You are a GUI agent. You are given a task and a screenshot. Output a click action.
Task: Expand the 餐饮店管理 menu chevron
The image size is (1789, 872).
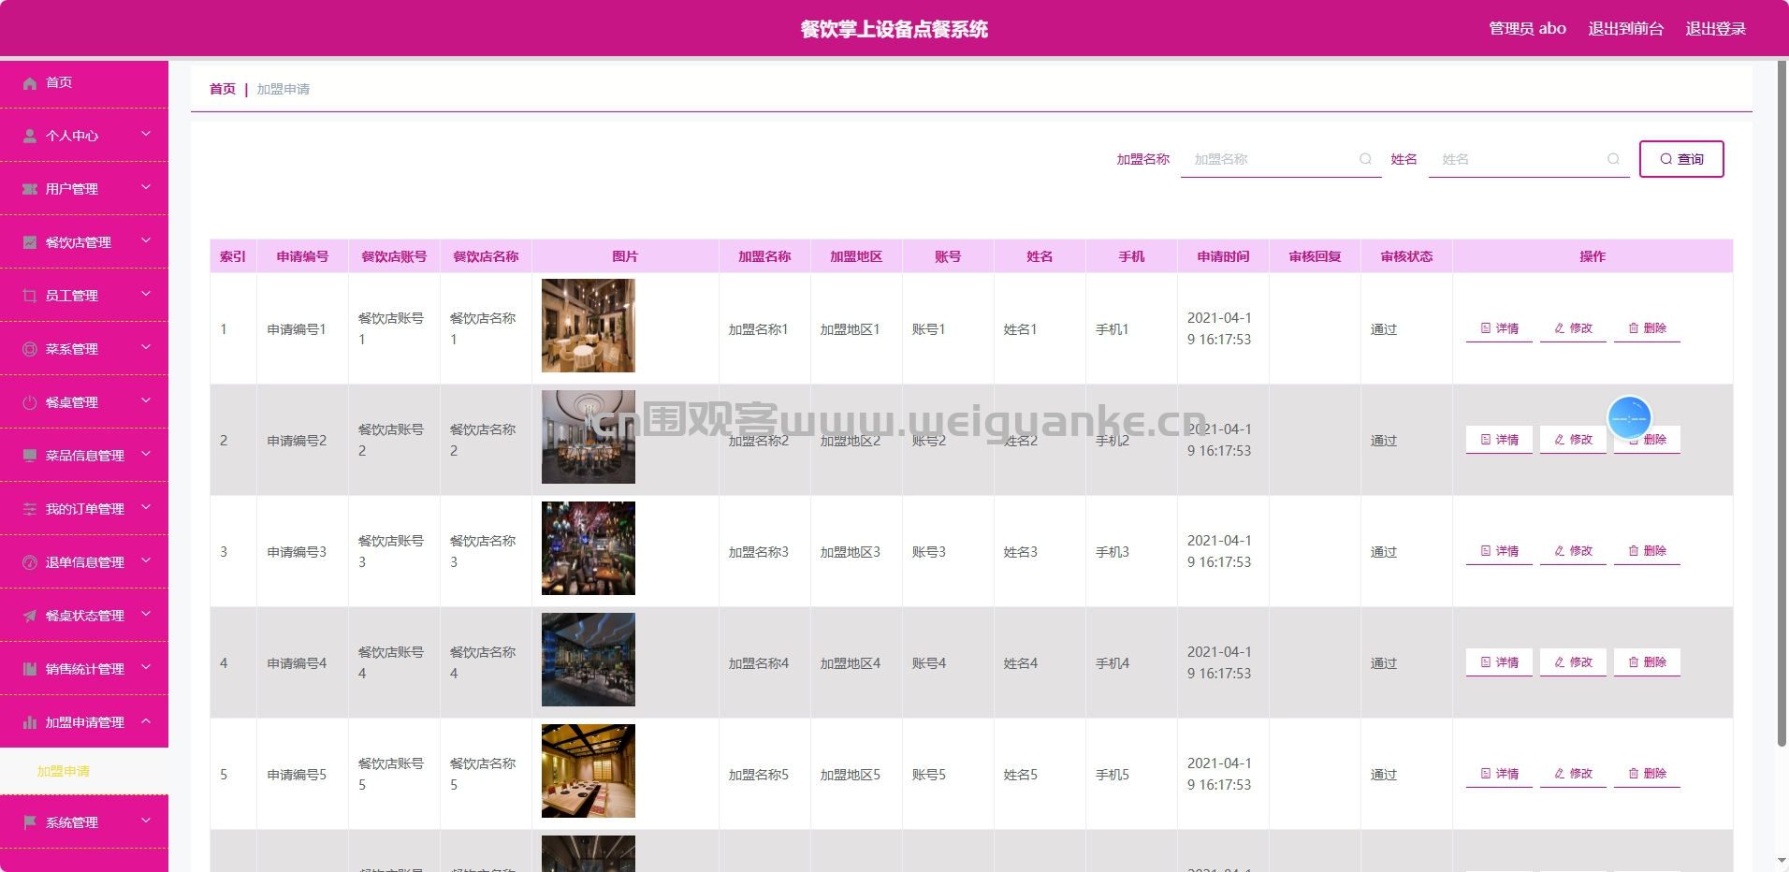click(x=146, y=241)
